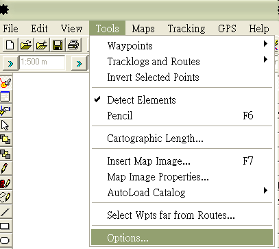Open Cartographic Length... dialog

[x=182, y=139]
